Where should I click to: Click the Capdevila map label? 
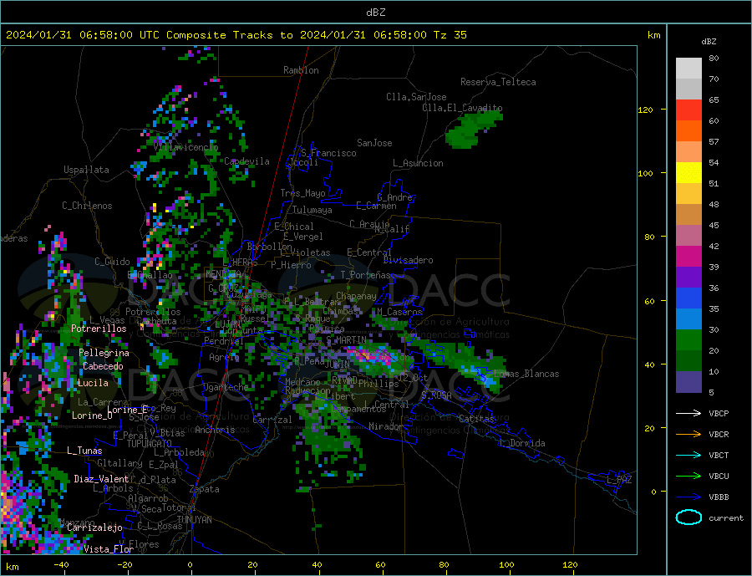coord(246,161)
